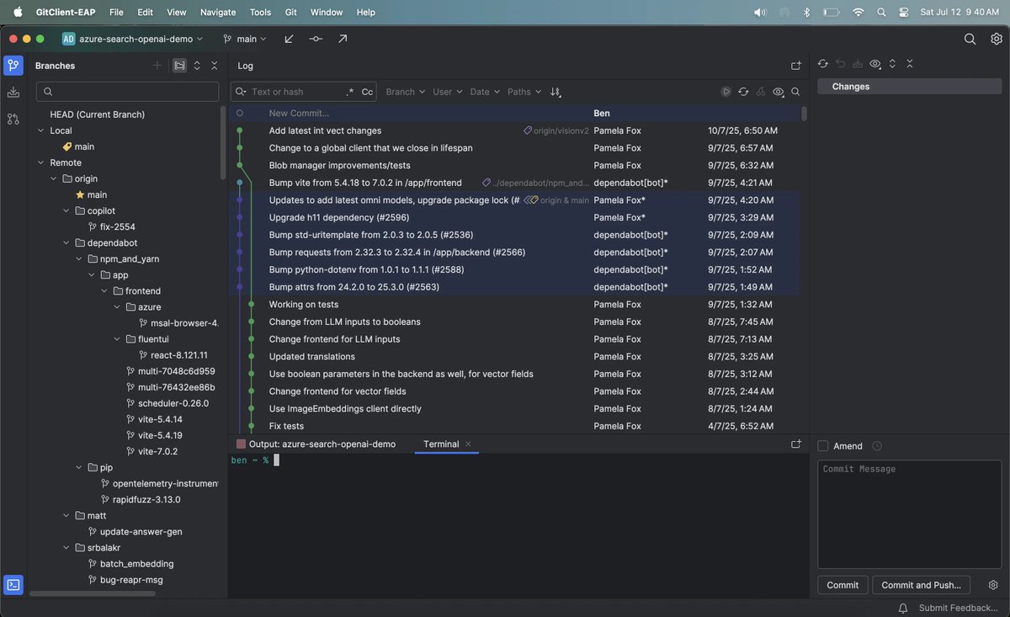Open the Date filter dropdown
The height and width of the screenshot is (617, 1010).
[x=485, y=92]
